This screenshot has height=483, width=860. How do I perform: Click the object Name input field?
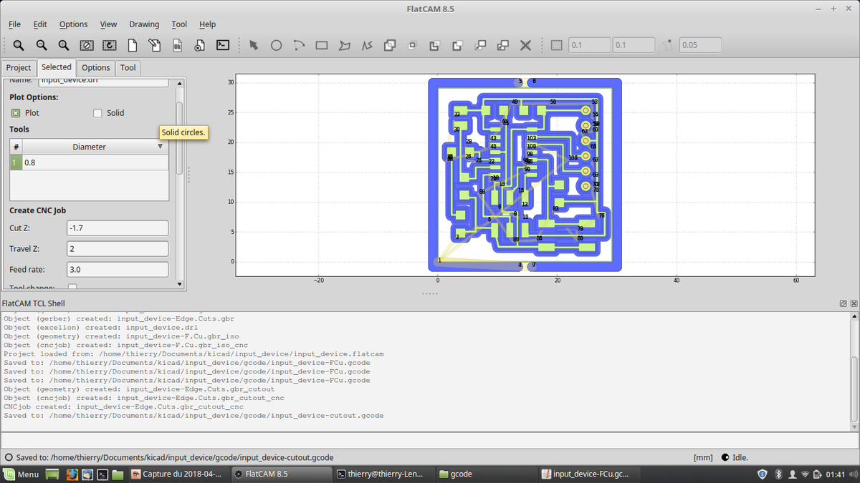coord(103,82)
